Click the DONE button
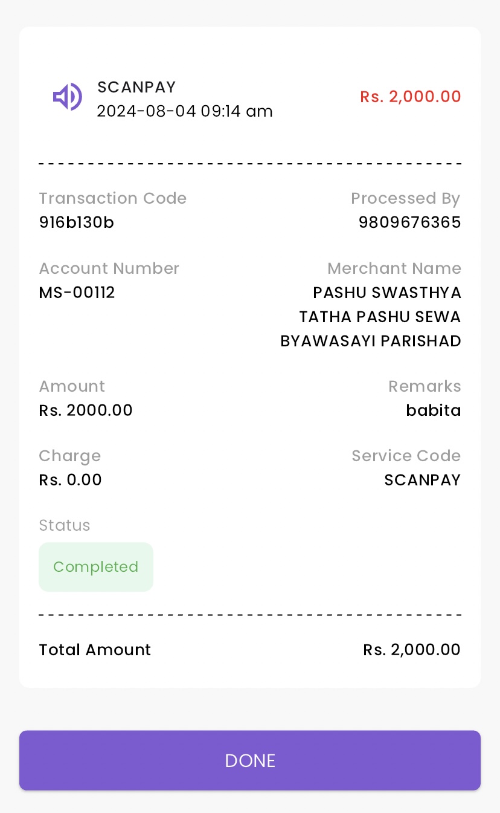This screenshot has width=500, height=813. [250, 760]
